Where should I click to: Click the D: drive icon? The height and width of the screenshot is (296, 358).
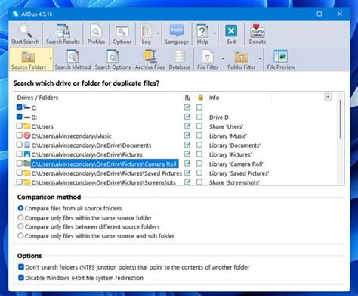[27, 117]
